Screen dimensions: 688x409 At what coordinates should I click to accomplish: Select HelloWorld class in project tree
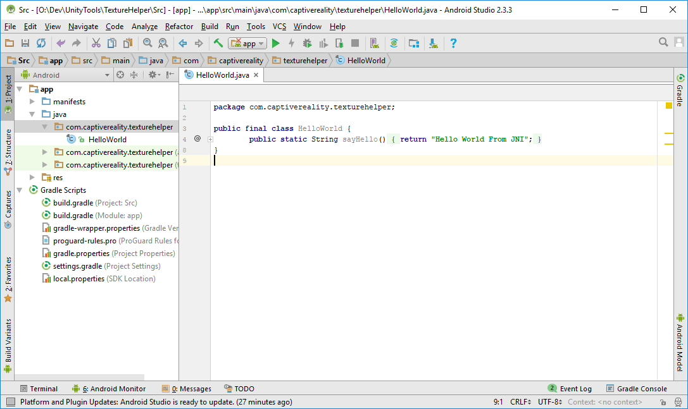(x=107, y=140)
